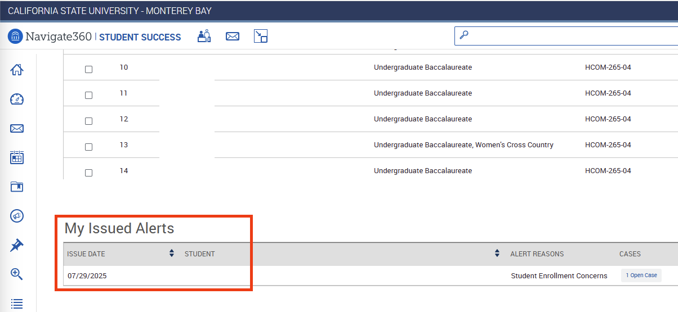This screenshot has width=678, height=312.
Task: Check the box for row 10
Action: (x=88, y=69)
